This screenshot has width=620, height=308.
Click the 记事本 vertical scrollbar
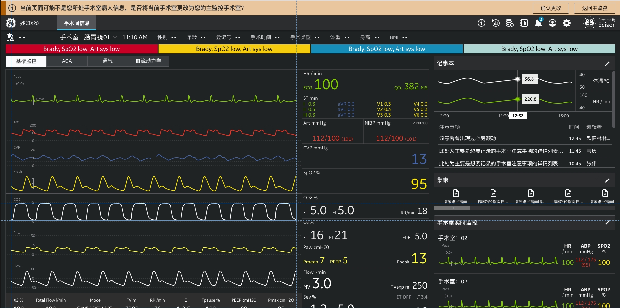click(614, 100)
